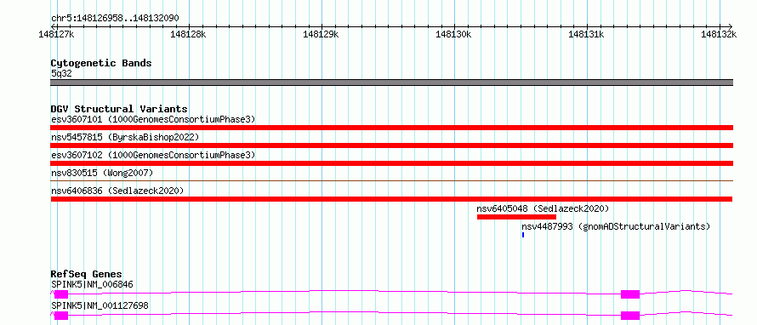The width and height of the screenshot is (757, 325).
Task: Click the chr5:148126958..148132090 coordinate label
Action: coord(115,18)
